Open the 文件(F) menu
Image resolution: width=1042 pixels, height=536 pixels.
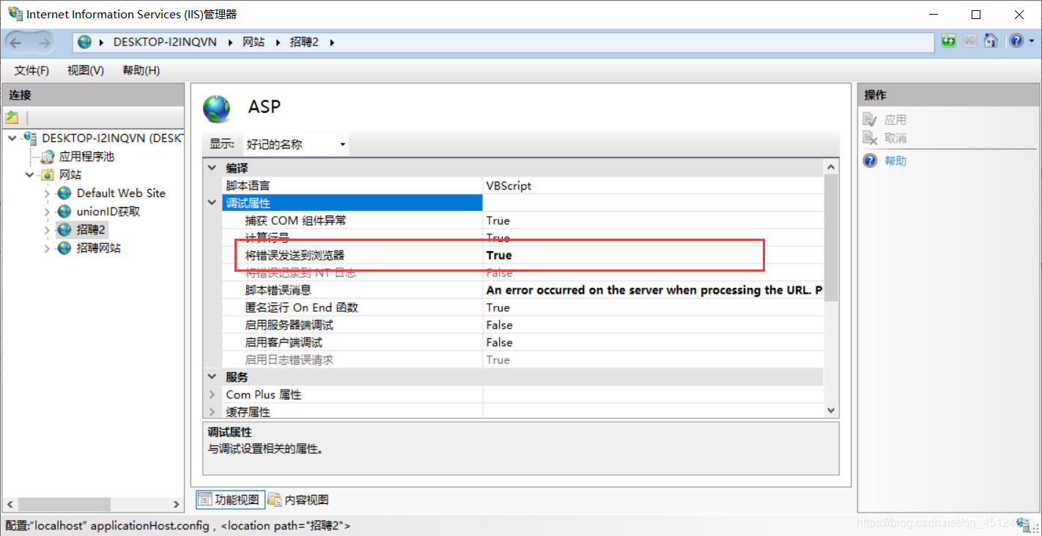click(x=31, y=70)
